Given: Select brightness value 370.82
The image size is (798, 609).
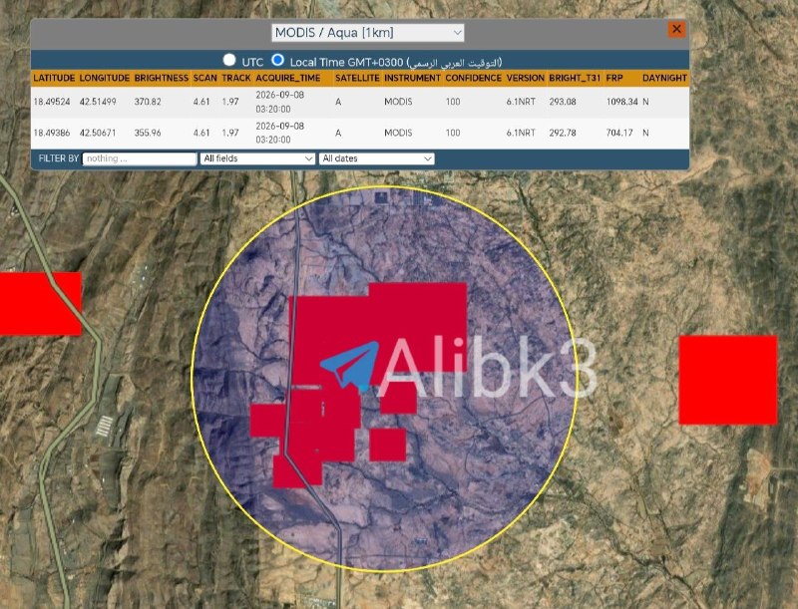Looking at the screenshot, I should (x=148, y=102).
